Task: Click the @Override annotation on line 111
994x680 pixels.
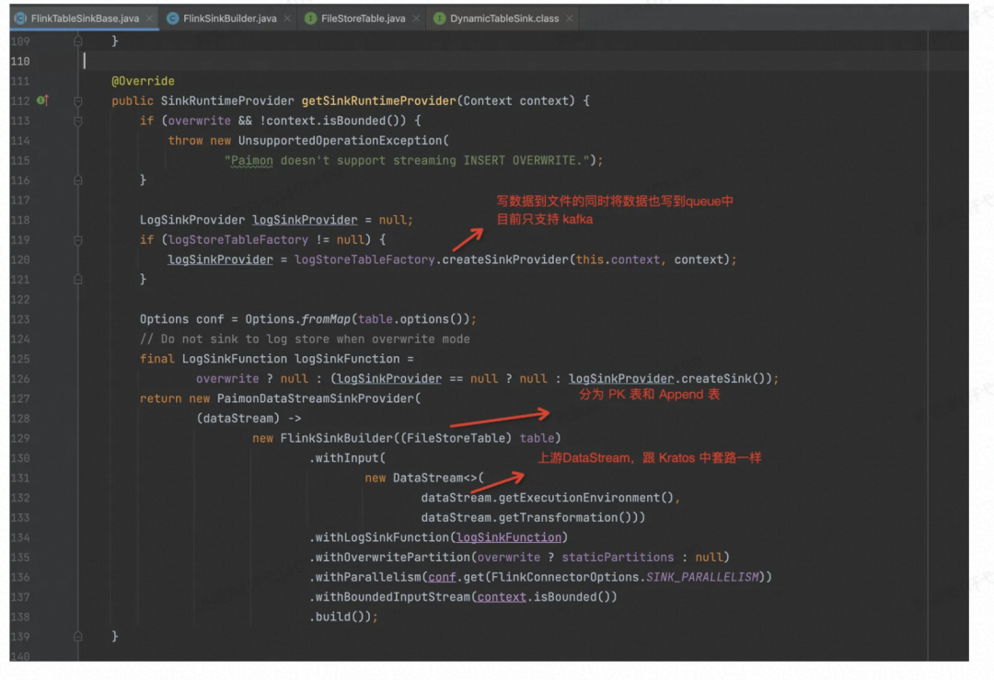Action: click(143, 81)
